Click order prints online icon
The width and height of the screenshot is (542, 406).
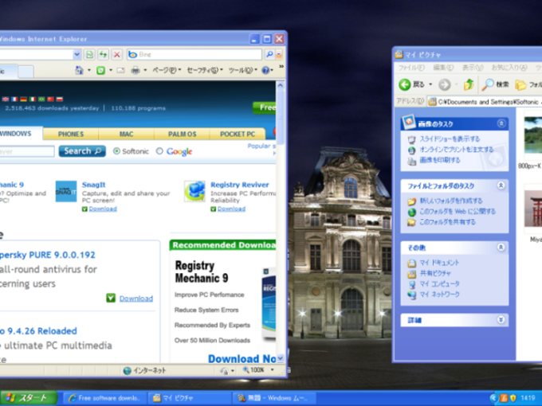click(412, 150)
